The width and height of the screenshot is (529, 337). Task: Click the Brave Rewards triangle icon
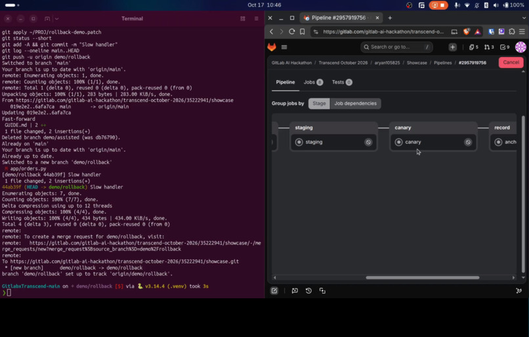tap(477, 32)
